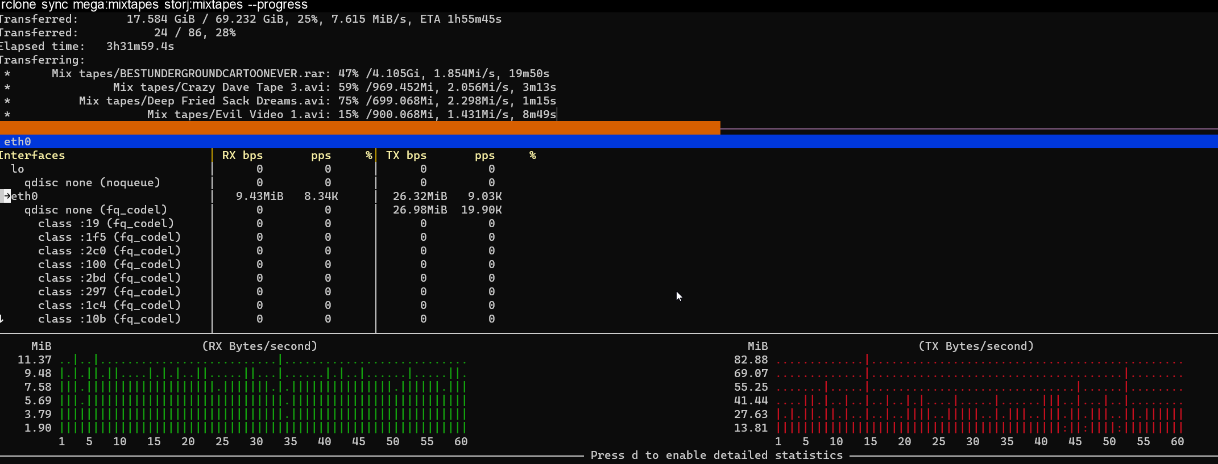The width and height of the screenshot is (1218, 464).
Task: Click the orange progress bar
Action: click(x=359, y=128)
